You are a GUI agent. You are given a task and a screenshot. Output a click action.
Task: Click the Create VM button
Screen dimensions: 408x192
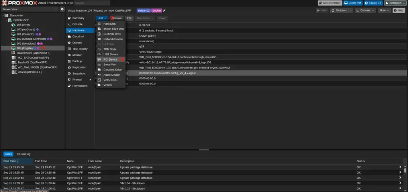(353, 3)
